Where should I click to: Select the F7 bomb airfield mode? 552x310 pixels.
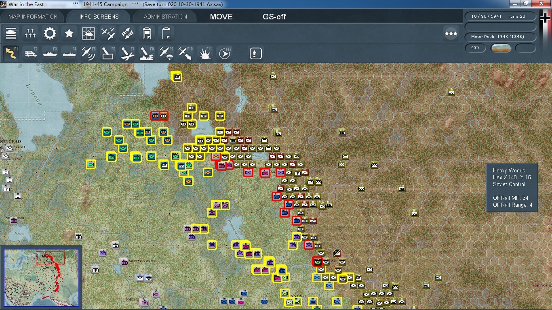[128, 53]
